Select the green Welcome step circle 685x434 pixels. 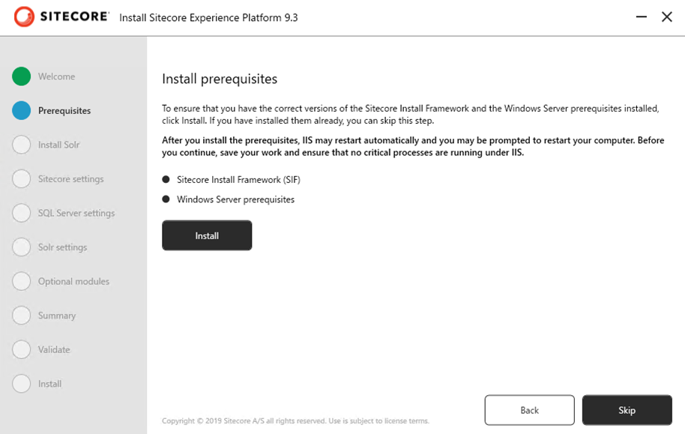point(22,76)
